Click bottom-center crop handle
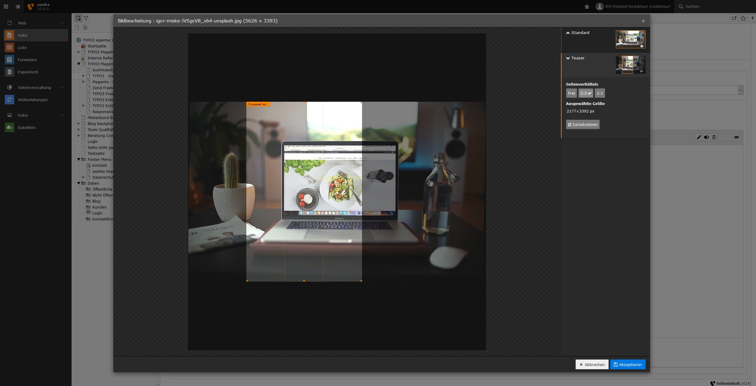The height and width of the screenshot is (386, 756). [304, 281]
